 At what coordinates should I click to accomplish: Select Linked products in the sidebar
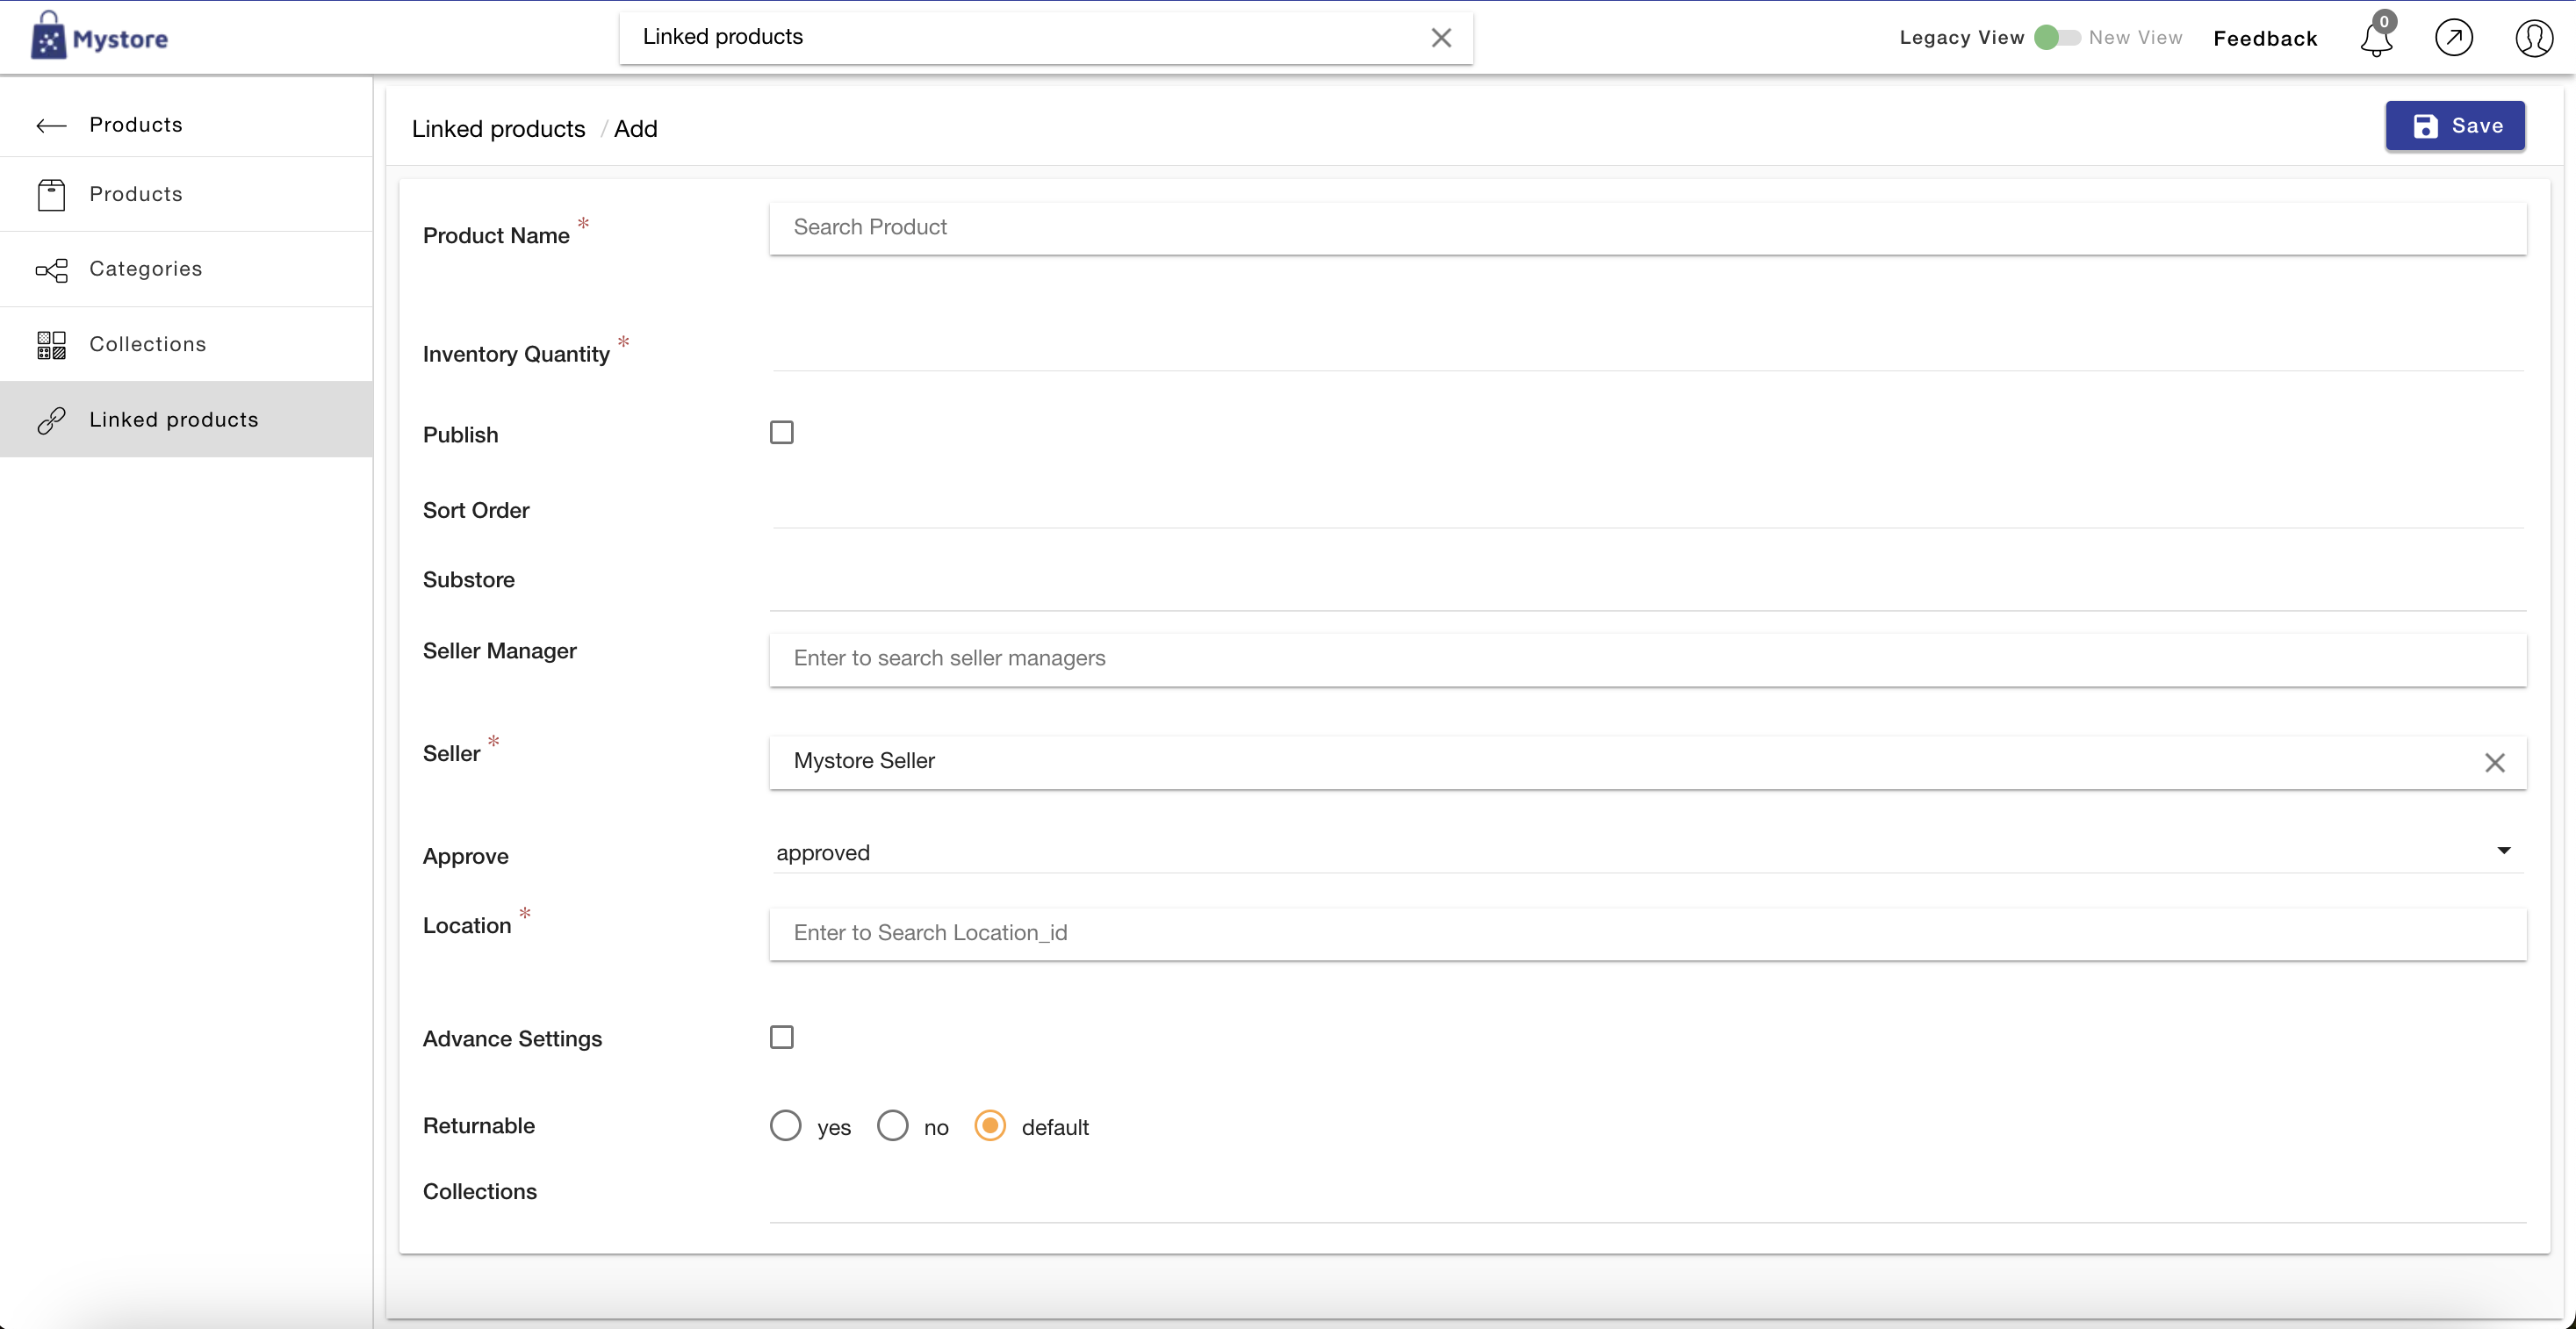[x=186, y=420]
